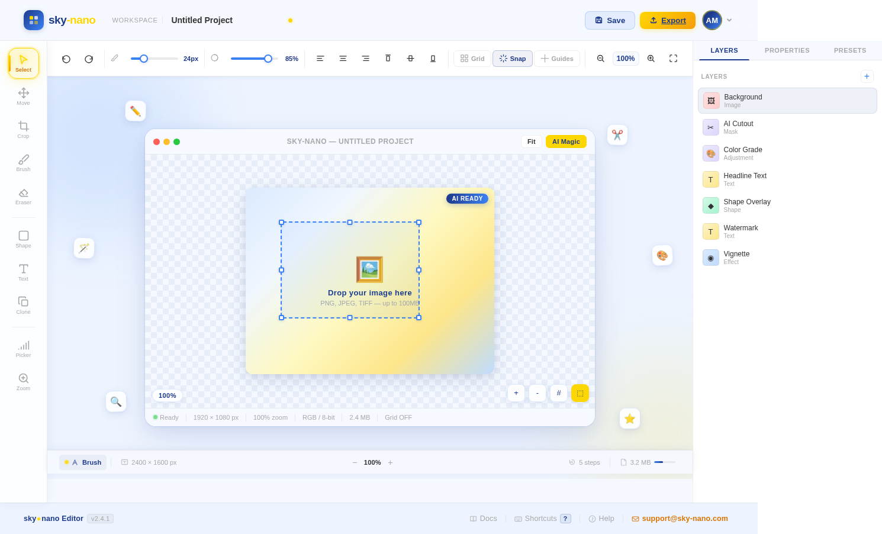Select the Move tool

(x=23, y=96)
